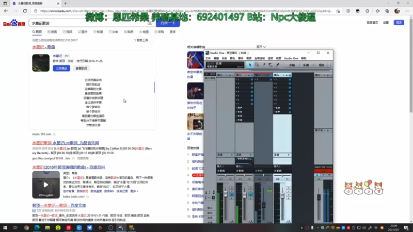Click the 百度百科 video thumbnail play button
Image resolution: width=413 pixels, height=232 pixels.
tap(46, 185)
